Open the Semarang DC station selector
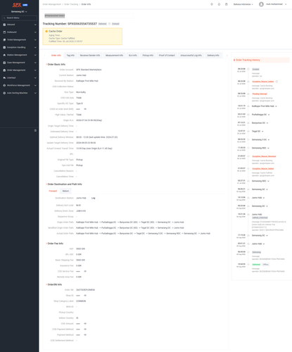This screenshot has height=352, width=292. 19,12
